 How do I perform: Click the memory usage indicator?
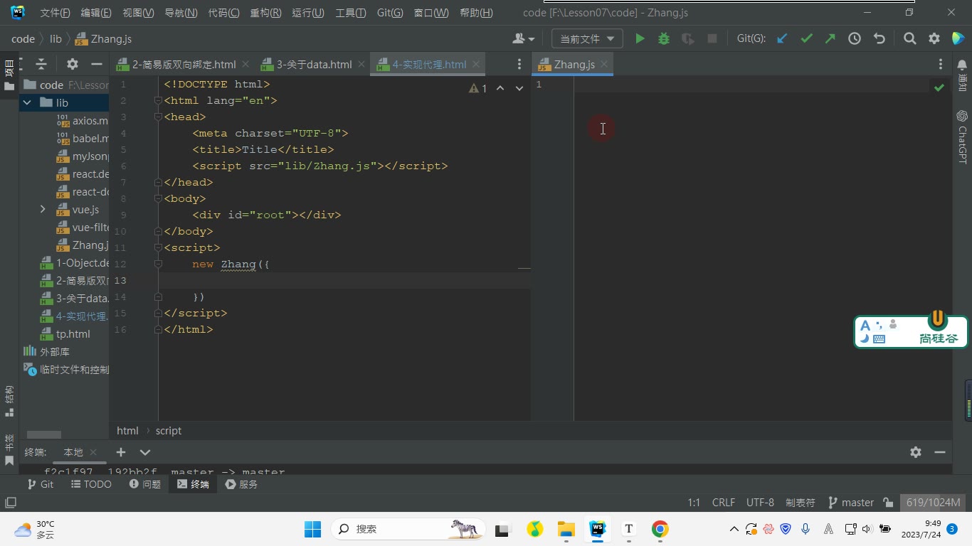tap(934, 503)
